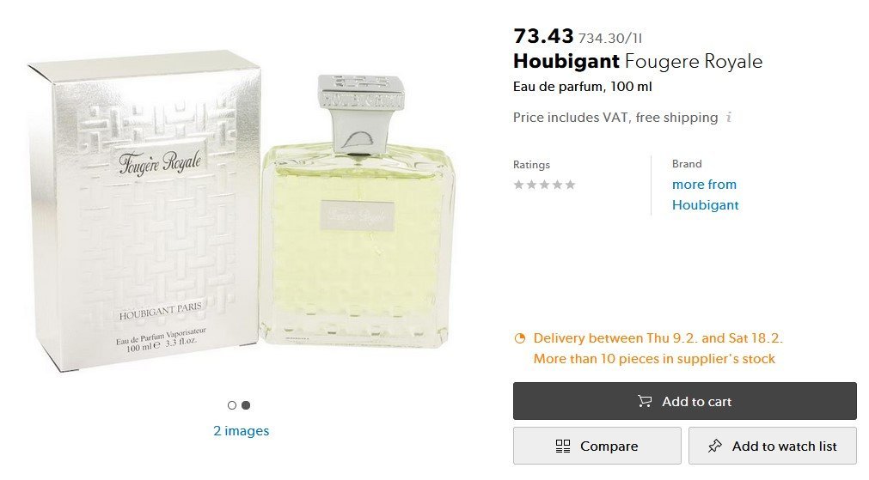Click the Houbigant Fougere Royale title
The height and width of the screenshot is (480, 869).
point(637,61)
